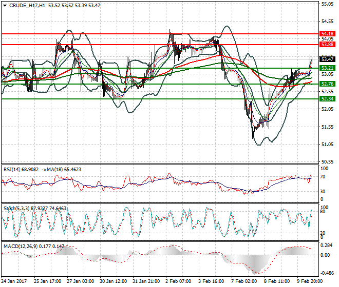Select the 54.18 red price level tag
Viewport: 339px width, 287px height.
pyautogui.click(x=327, y=33)
